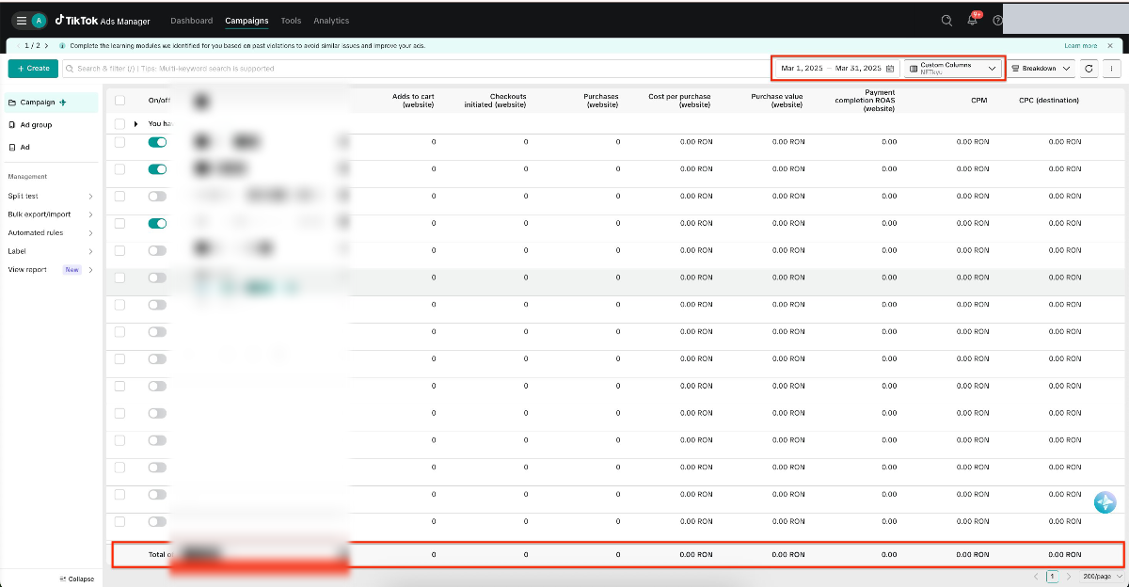Toggle on the last campaign row's switch

coord(157,521)
